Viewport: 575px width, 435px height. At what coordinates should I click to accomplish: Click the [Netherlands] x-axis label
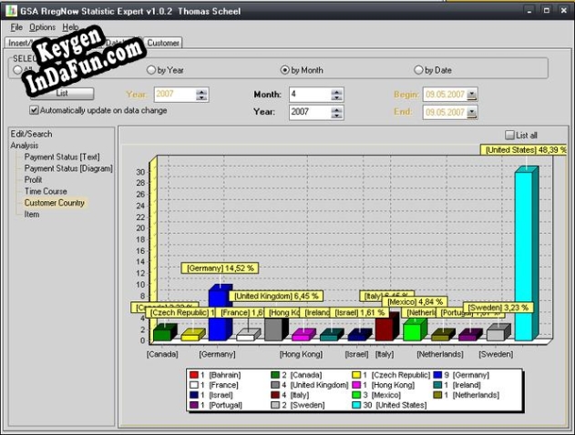coord(440,354)
